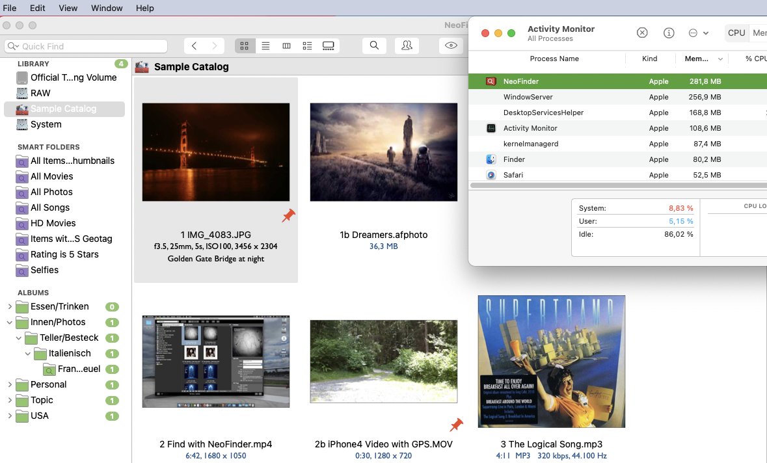767x463 pixels.
Task: Sort by Mem column header dropdown arrow
Action: tap(720, 59)
